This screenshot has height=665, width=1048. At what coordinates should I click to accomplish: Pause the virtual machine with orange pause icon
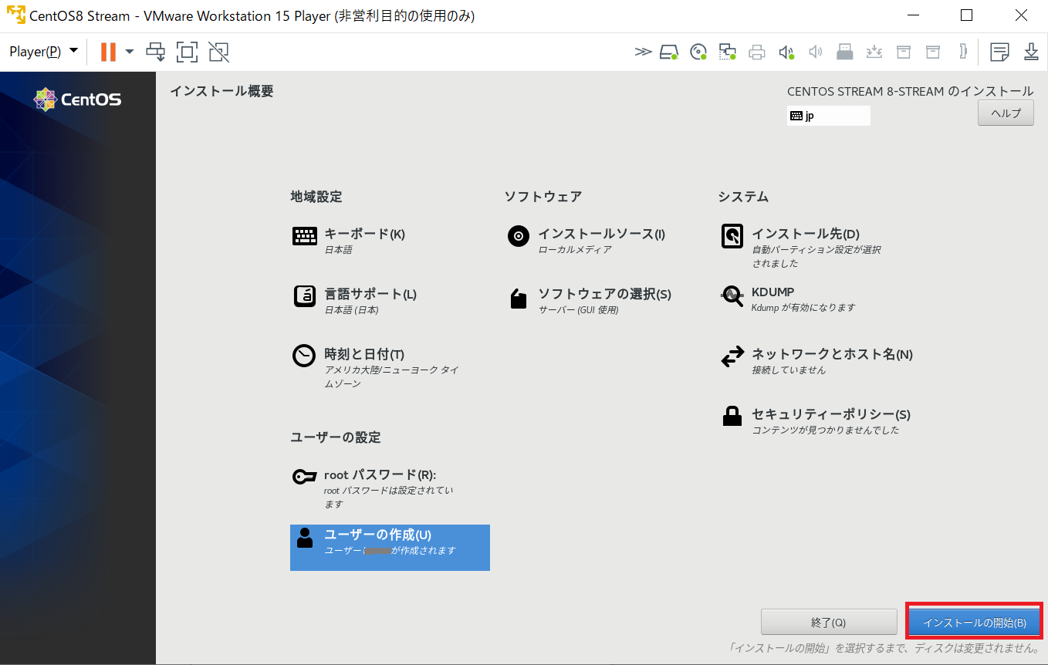[108, 52]
